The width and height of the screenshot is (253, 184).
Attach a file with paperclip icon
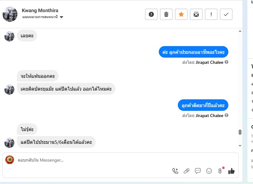187,171
